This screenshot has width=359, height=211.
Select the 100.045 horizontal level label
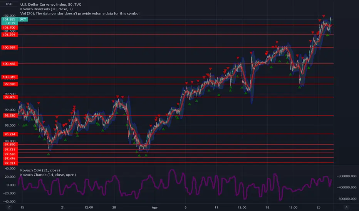(9, 77)
